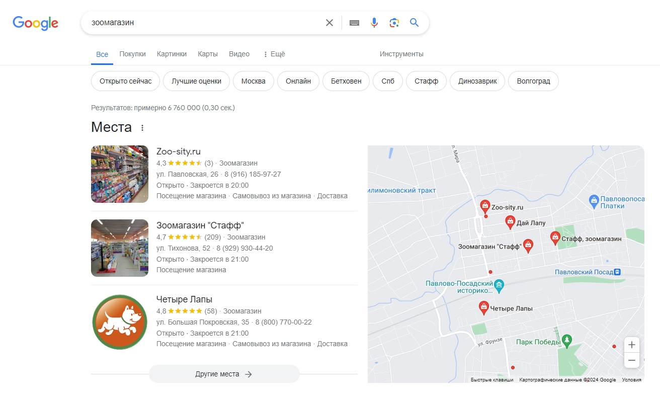Open Ещё more options dropdown
The width and height of the screenshot is (660, 394).
click(274, 54)
